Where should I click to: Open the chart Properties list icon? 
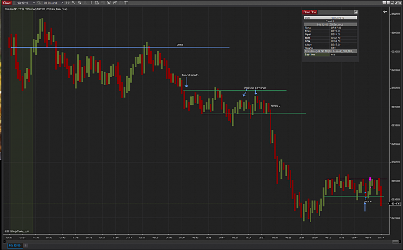126,3
